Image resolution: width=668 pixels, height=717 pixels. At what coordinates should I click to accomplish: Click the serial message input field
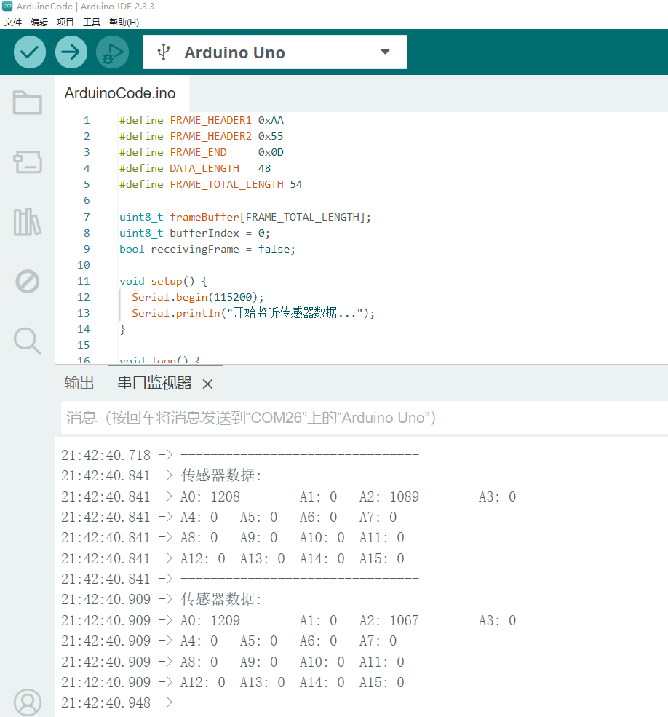click(365, 418)
